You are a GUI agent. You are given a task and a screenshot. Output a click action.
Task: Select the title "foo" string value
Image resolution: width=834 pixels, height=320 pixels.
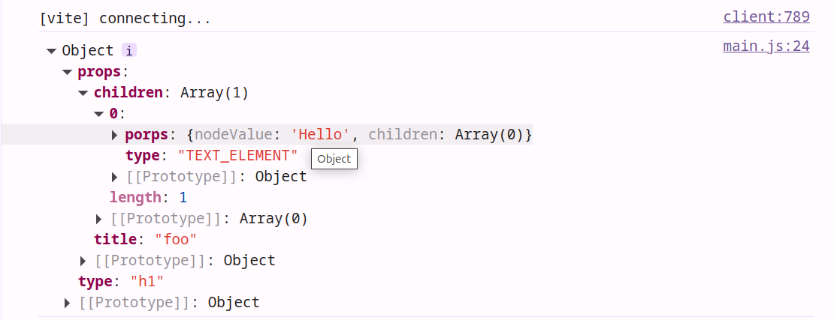(176, 240)
